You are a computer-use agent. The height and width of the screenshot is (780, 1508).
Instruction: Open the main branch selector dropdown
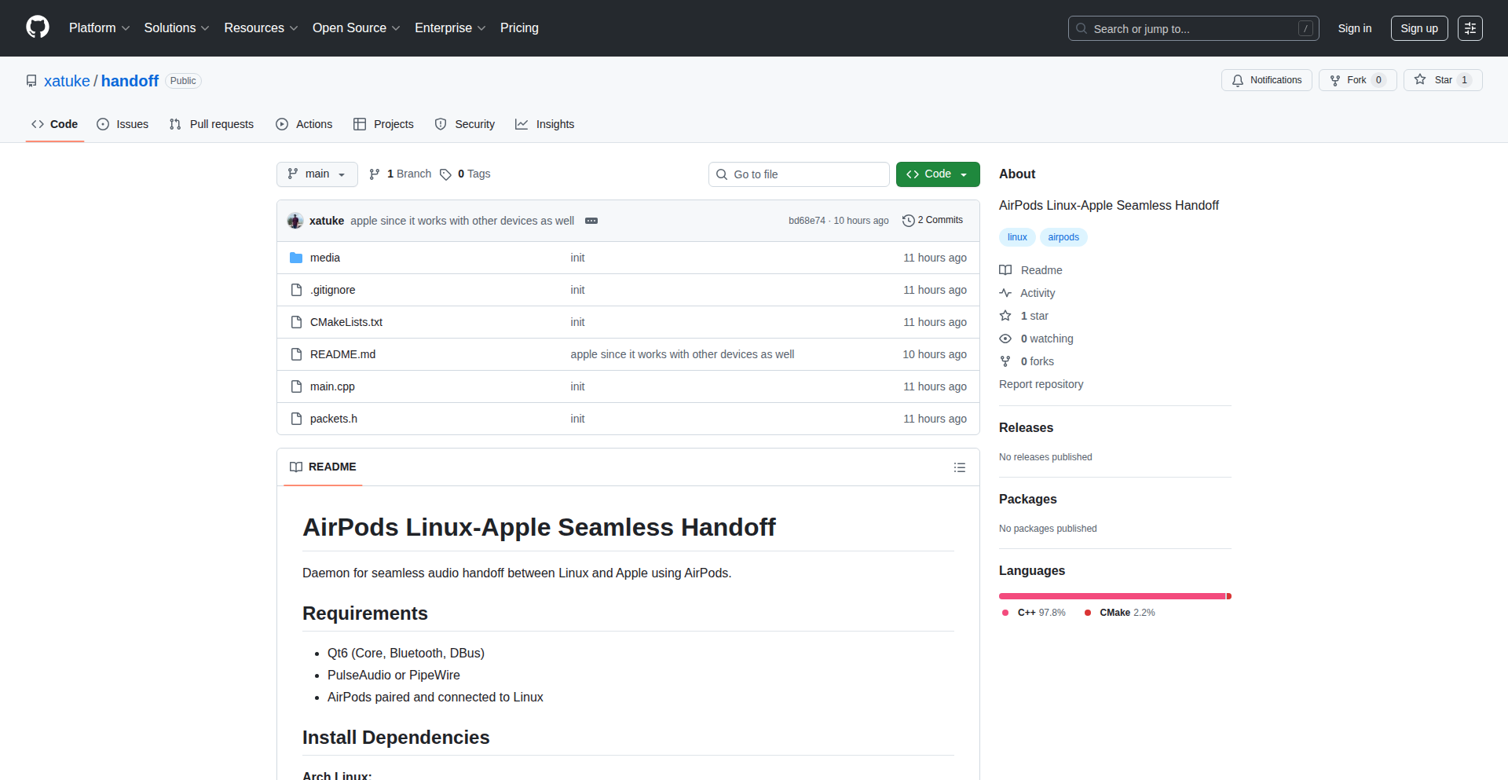[x=317, y=174]
